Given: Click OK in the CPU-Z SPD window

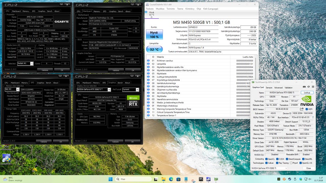Looking at the screenshot, I should point(61,142).
